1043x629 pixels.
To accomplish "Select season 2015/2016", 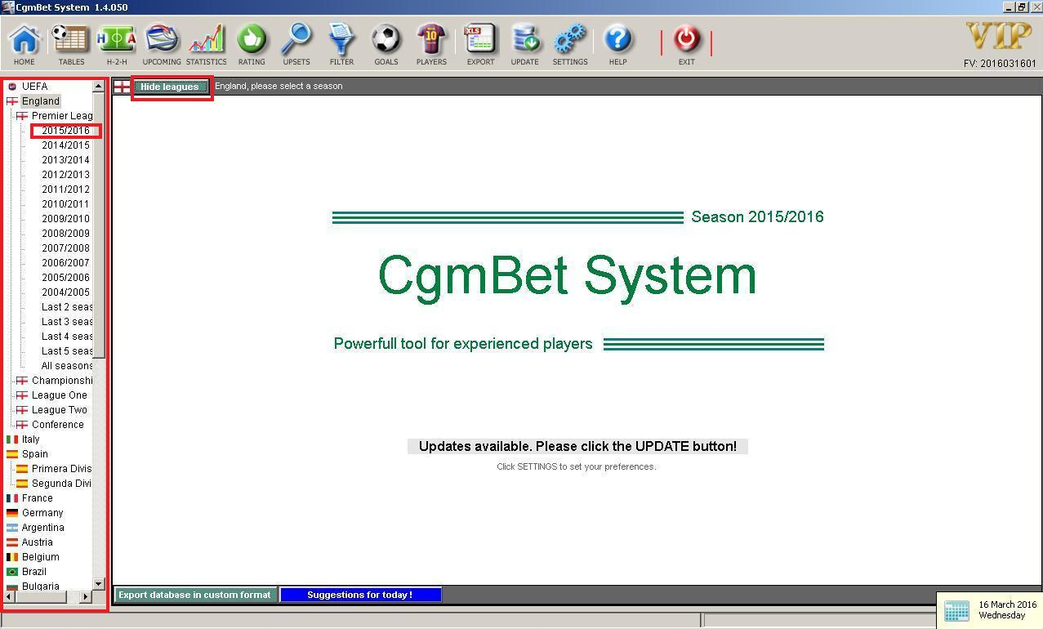I will click(66, 131).
